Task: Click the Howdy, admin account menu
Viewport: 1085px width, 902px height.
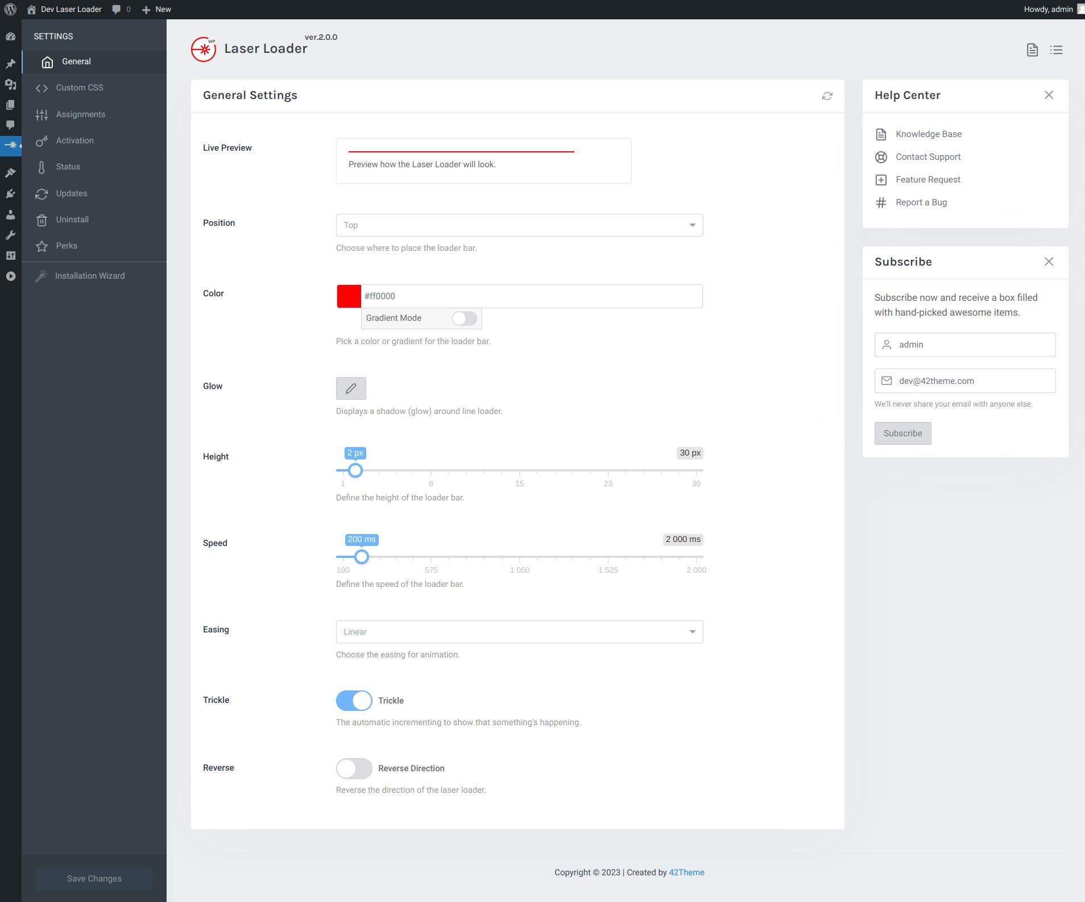Action: pyautogui.click(x=1054, y=9)
